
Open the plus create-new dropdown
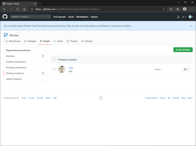point(184,17)
